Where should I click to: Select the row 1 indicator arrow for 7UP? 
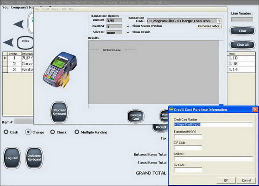point(5,58)
